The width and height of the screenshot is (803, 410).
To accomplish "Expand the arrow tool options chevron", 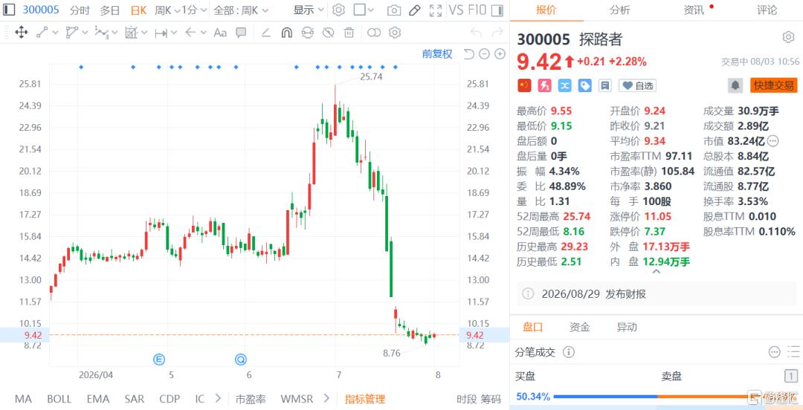I will pos(203,33).
